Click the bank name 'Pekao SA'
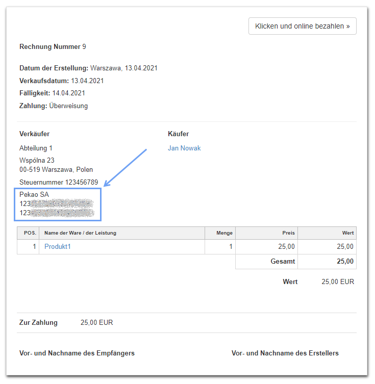 34,194
